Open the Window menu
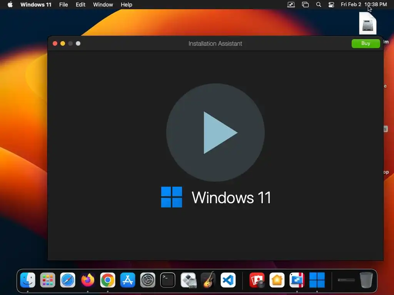The height and width of the screenshot is (295, 394). 103,5
